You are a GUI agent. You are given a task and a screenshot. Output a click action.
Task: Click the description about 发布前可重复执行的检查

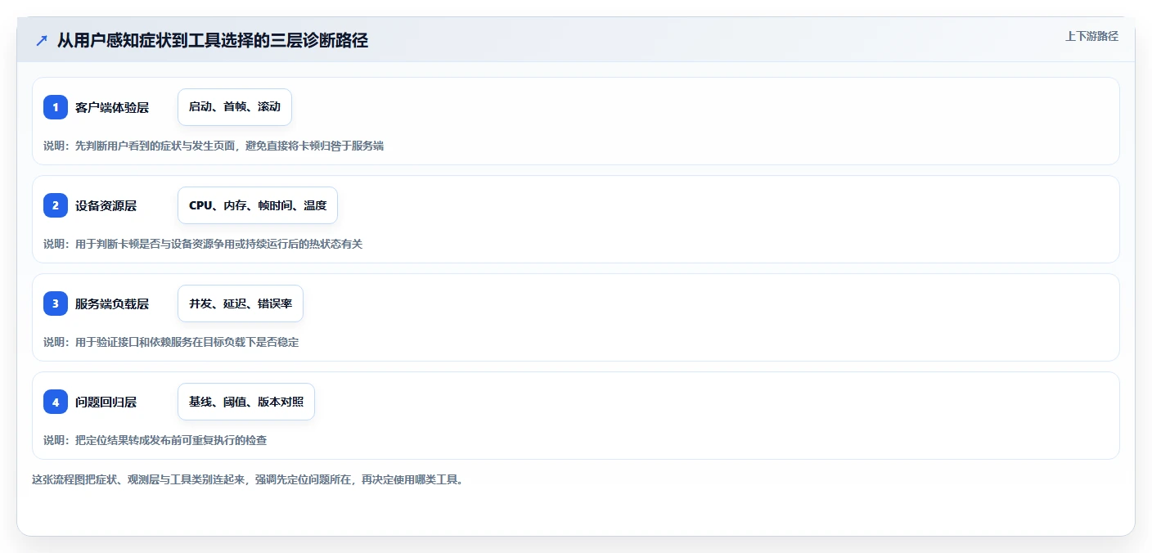155,440
